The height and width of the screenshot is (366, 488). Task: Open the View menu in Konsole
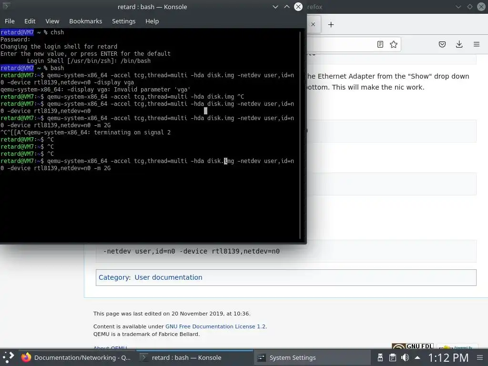[52, 21]
